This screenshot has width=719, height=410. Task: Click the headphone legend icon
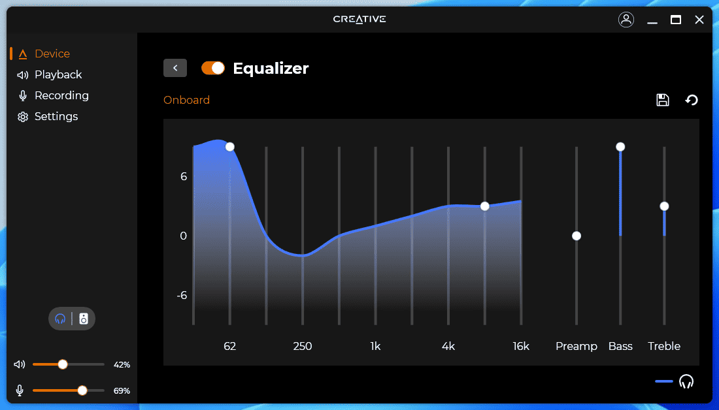click(x=686, y=381)
